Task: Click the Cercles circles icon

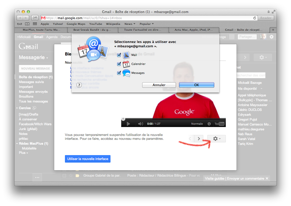Action: [34, 108]
